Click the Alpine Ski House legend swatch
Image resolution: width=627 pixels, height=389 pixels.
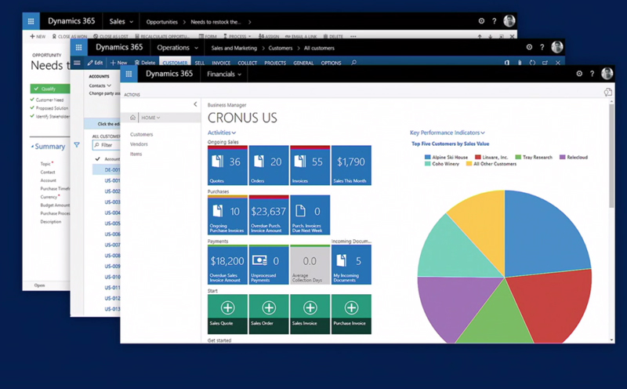click(x=428, y=158)
